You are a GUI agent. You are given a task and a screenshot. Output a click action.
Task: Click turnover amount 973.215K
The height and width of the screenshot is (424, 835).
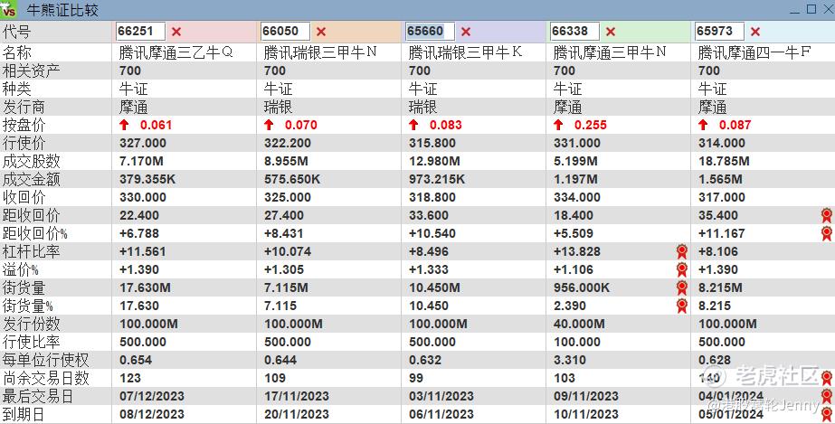pos(437,179)
